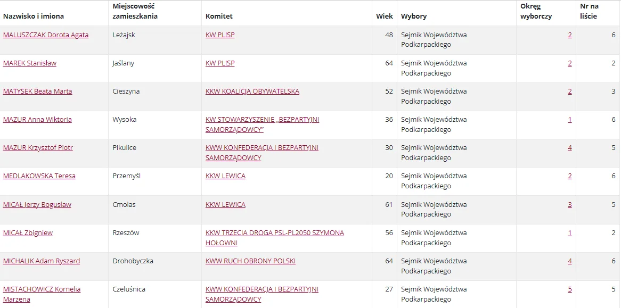Open KW PL!SP committee in Leżajsk row
Screen dimensions: 621x308
point(220,35)
